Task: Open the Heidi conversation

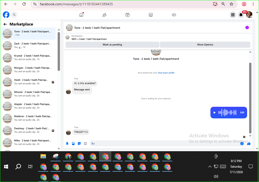Action: 29,82
